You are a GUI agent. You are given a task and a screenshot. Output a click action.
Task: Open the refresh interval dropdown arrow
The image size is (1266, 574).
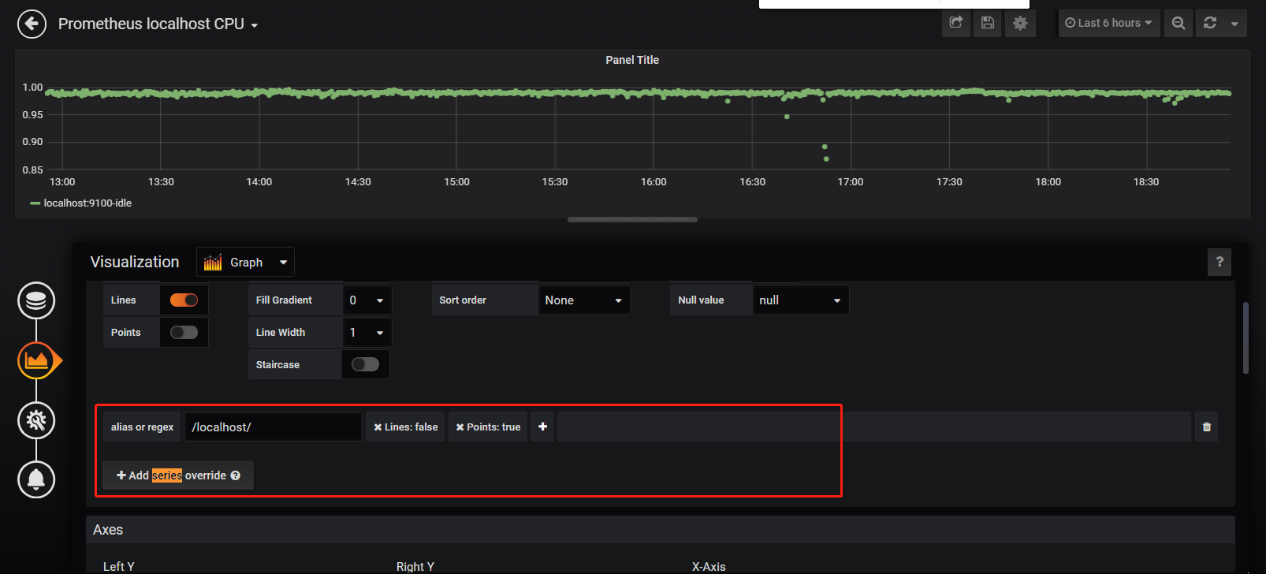point(1234,23)
